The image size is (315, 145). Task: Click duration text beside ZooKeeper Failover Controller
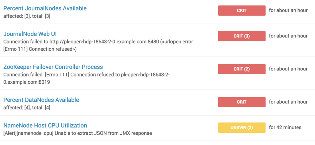(x=288, y=69)
